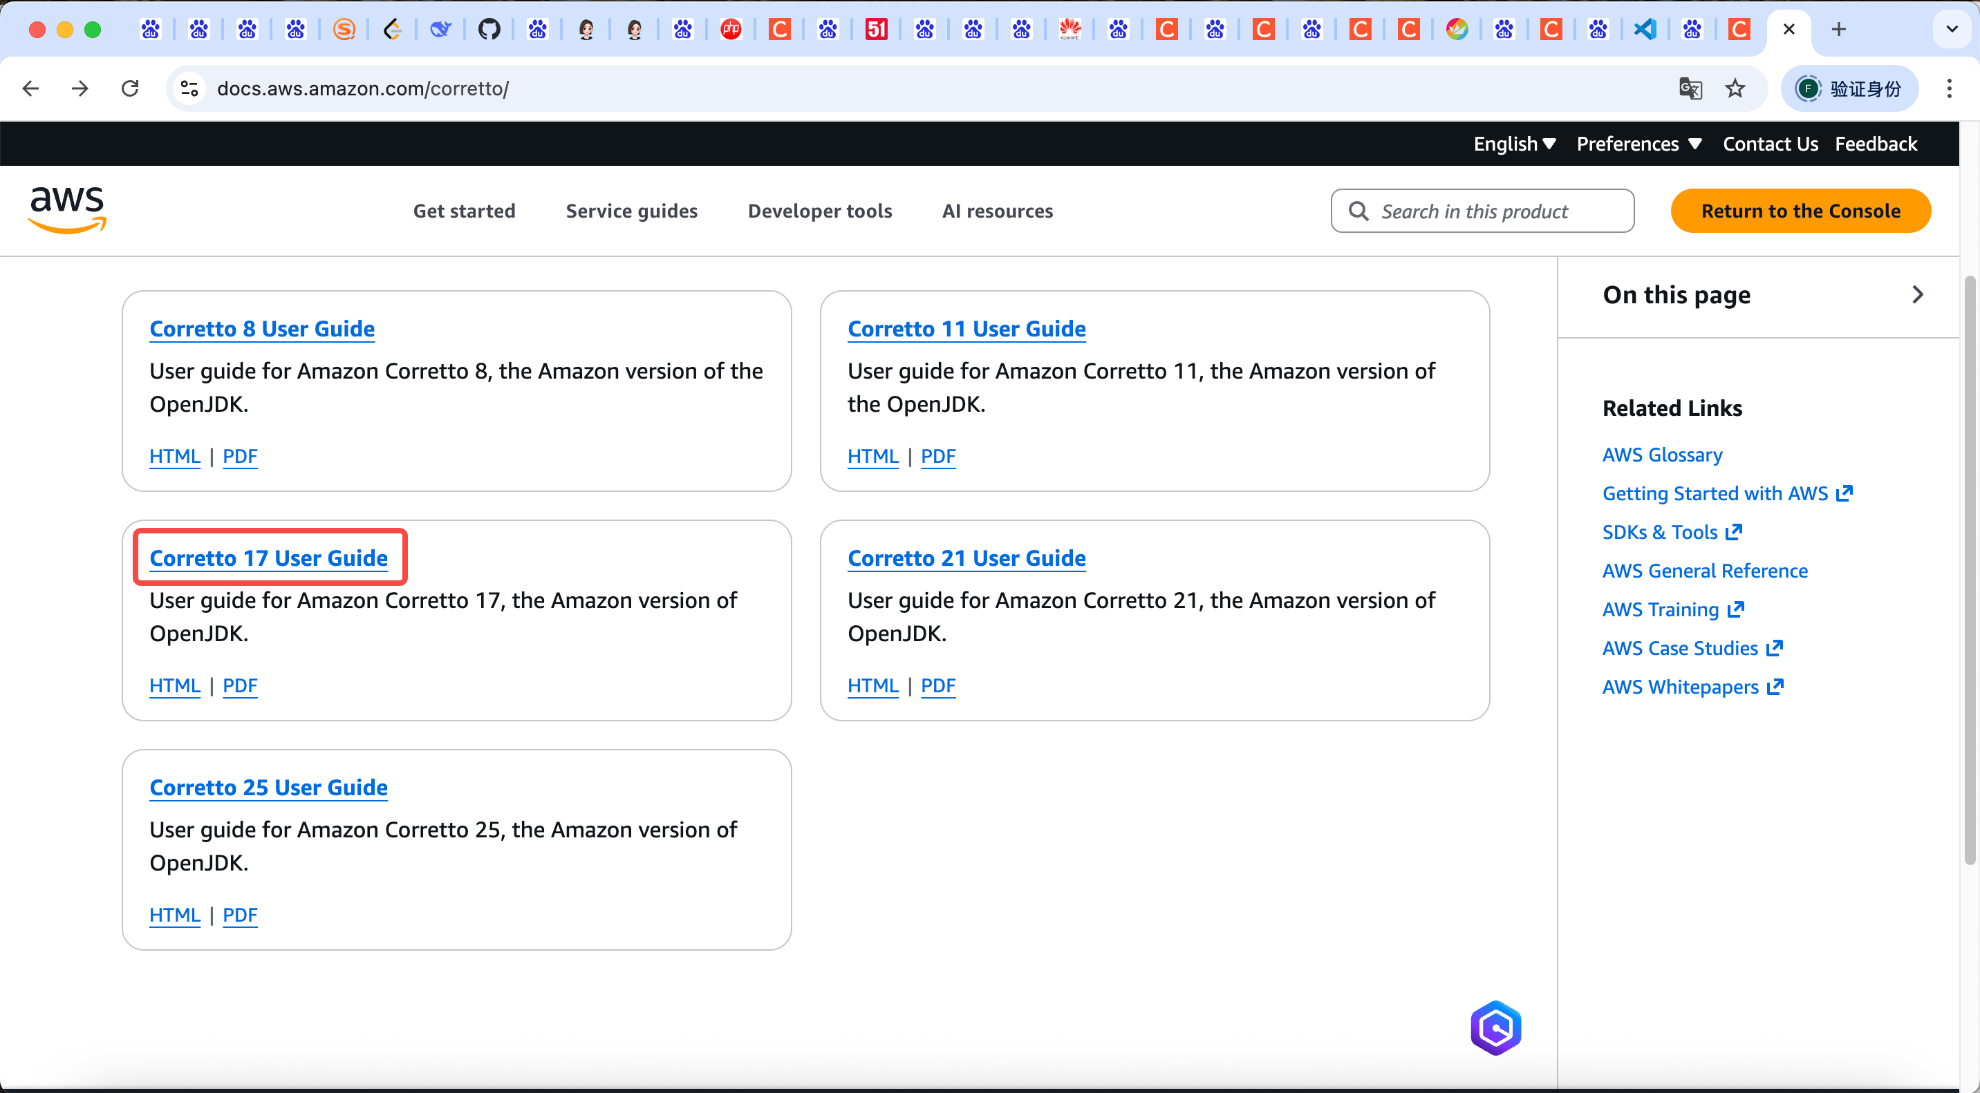Open Corretto 21 PDF link
The height and width of the screenshot is (1093, 1980).
tap(937, 685)
